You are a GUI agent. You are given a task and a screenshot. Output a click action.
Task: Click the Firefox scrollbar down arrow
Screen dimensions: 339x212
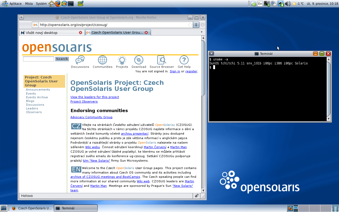click(x=203, y=190)
